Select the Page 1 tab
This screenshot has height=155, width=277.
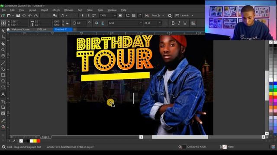[45, 137]
